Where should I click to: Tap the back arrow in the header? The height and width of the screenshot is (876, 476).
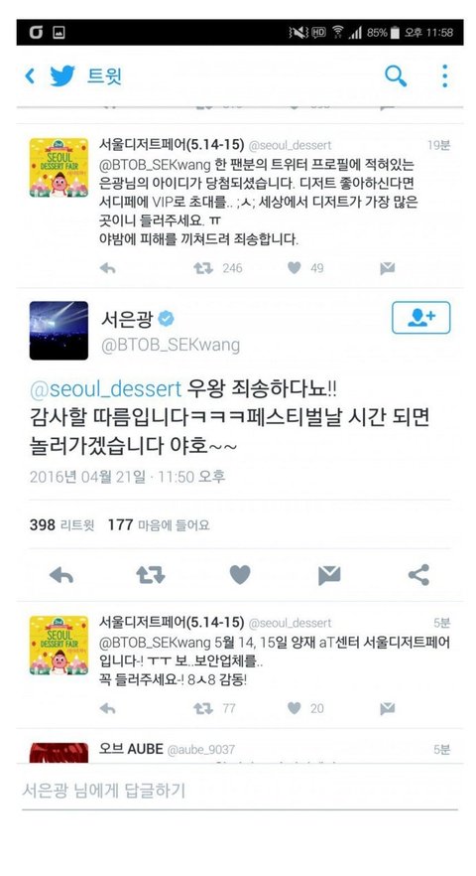[30, 75]
